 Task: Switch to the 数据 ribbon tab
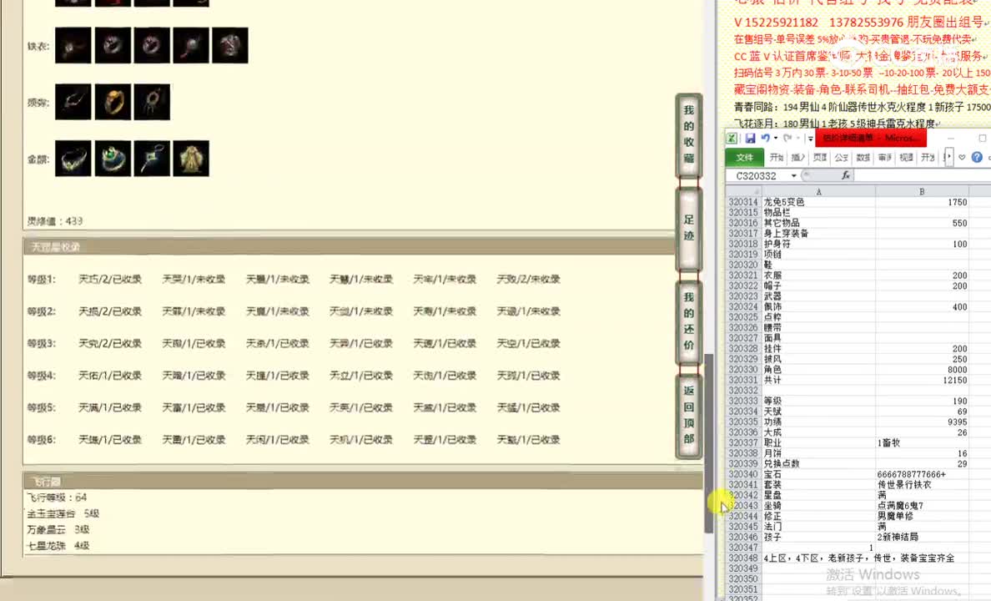point(863,157)
